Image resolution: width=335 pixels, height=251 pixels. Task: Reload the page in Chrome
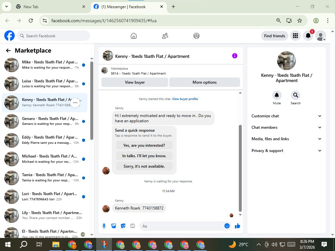[x=31, y=21]
